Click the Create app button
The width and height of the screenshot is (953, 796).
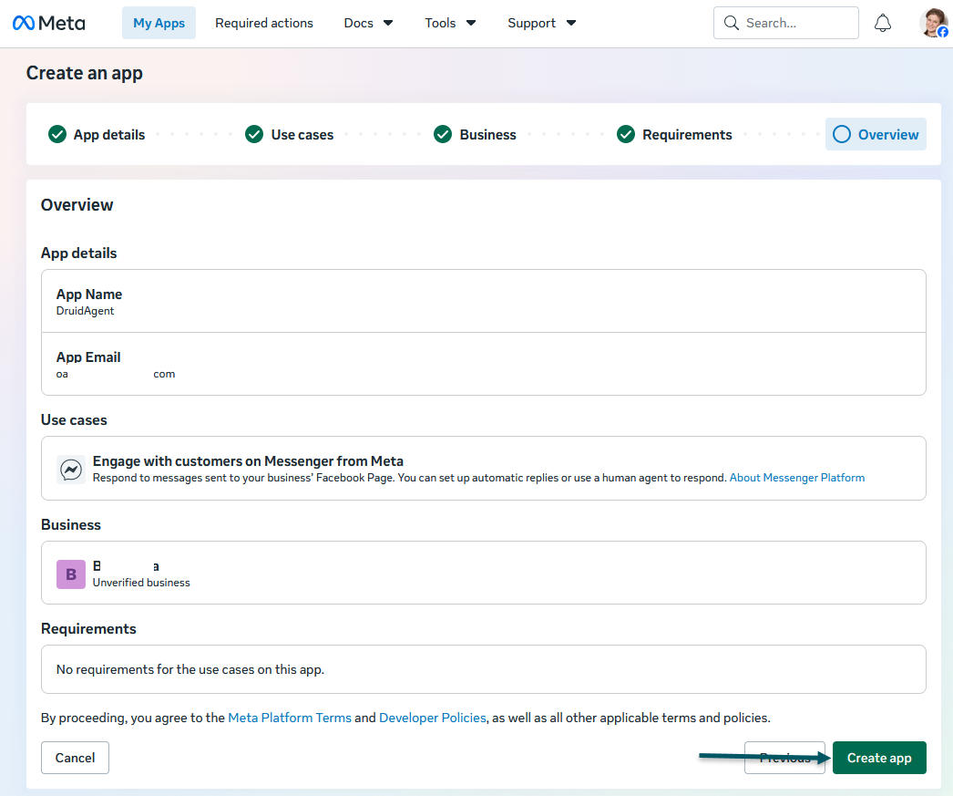(x=879, y=758)
